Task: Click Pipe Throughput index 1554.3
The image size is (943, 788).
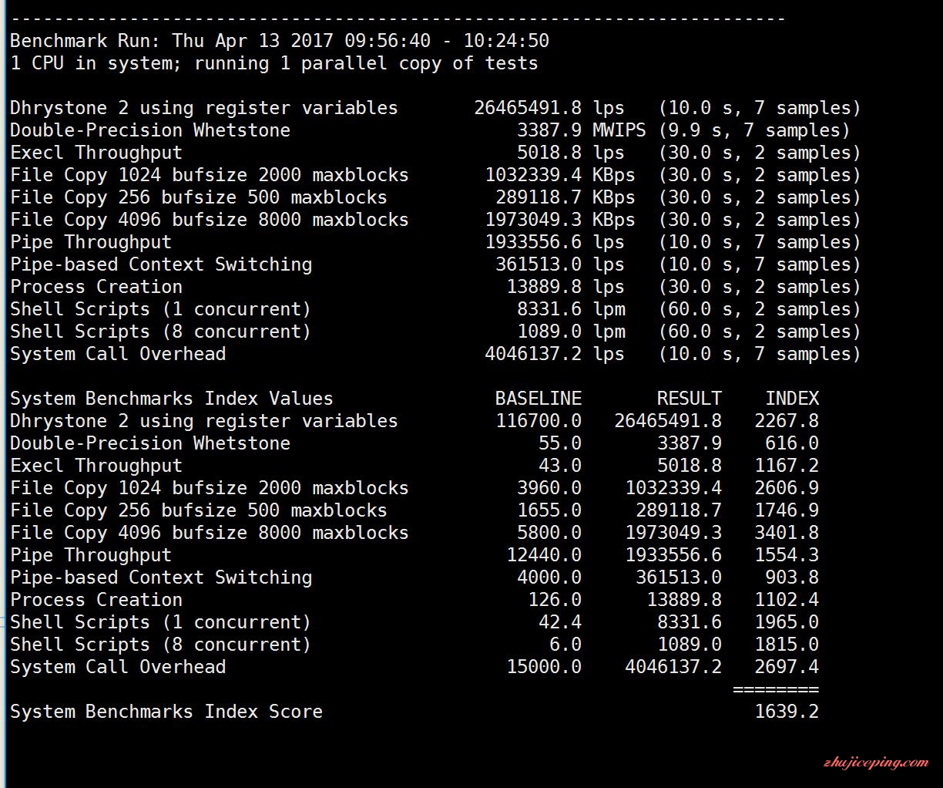Action: (787, 555)
